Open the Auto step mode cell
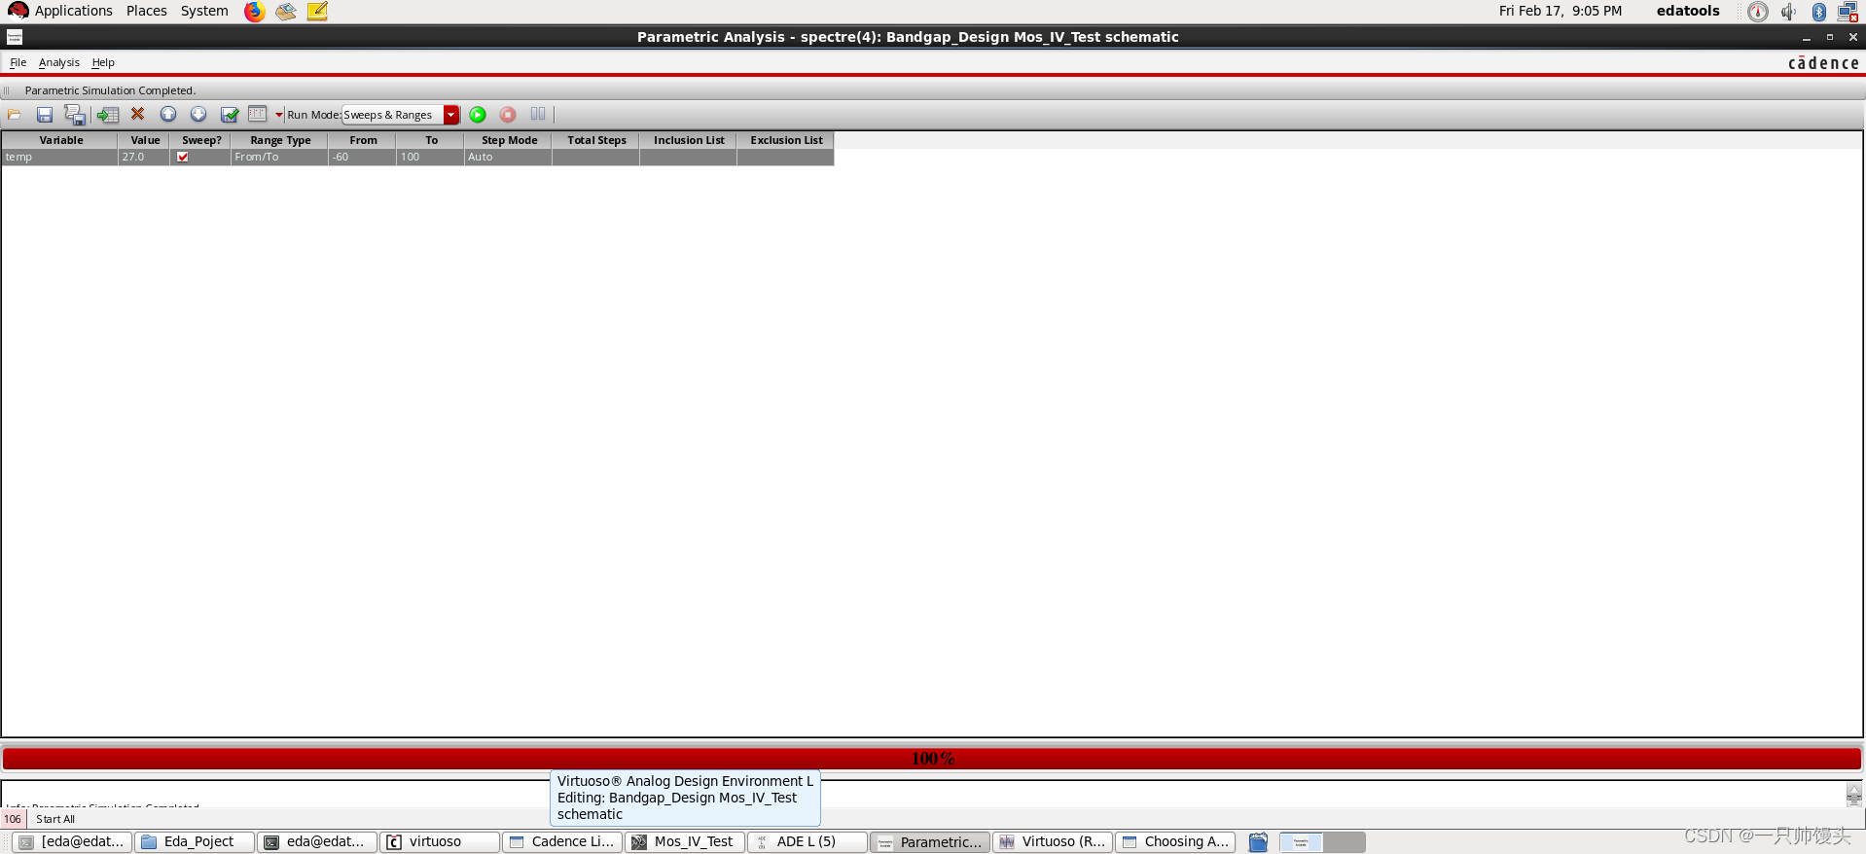Image resolution: width=1866 pixels, height=854 pixels. 508,157
